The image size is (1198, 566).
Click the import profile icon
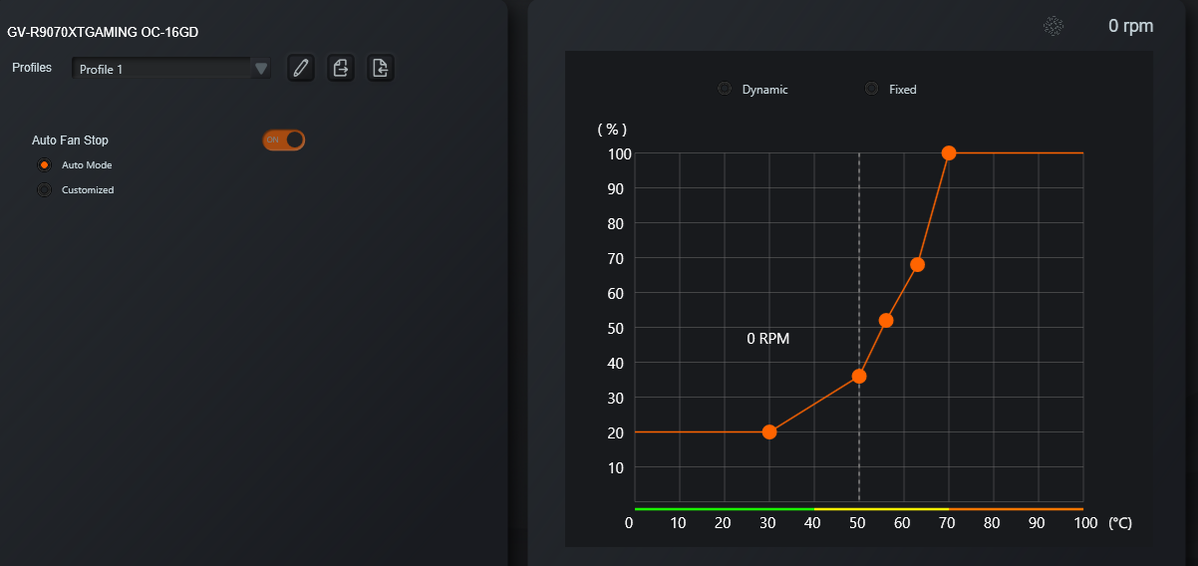tap(380, 68)
